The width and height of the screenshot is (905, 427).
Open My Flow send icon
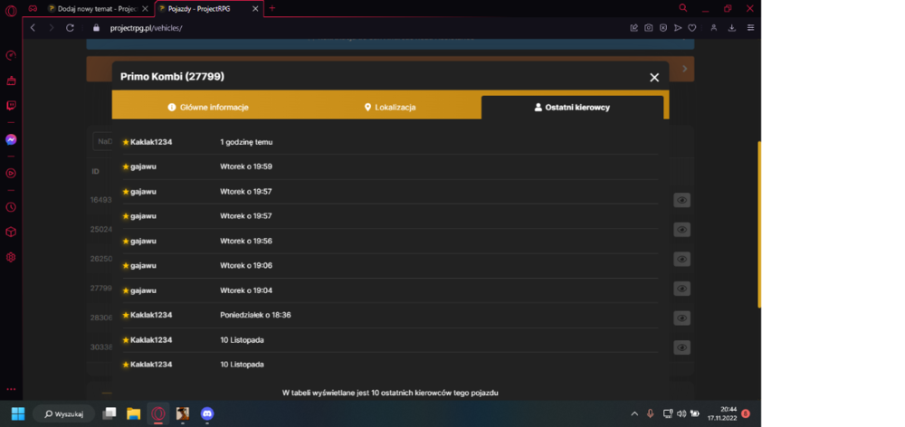(x=678, y=28)
